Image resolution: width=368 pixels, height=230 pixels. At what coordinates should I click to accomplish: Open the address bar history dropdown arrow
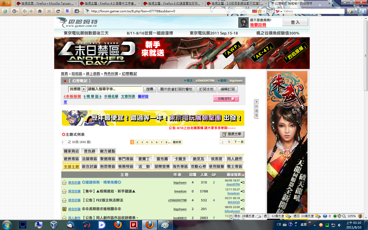(264, 11)
